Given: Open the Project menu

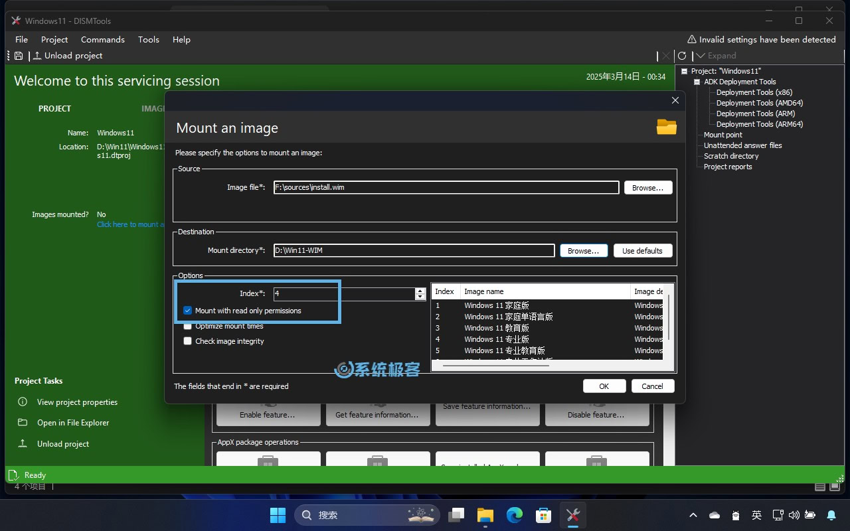Looking at the screenshot, I should tap(54, 40).
